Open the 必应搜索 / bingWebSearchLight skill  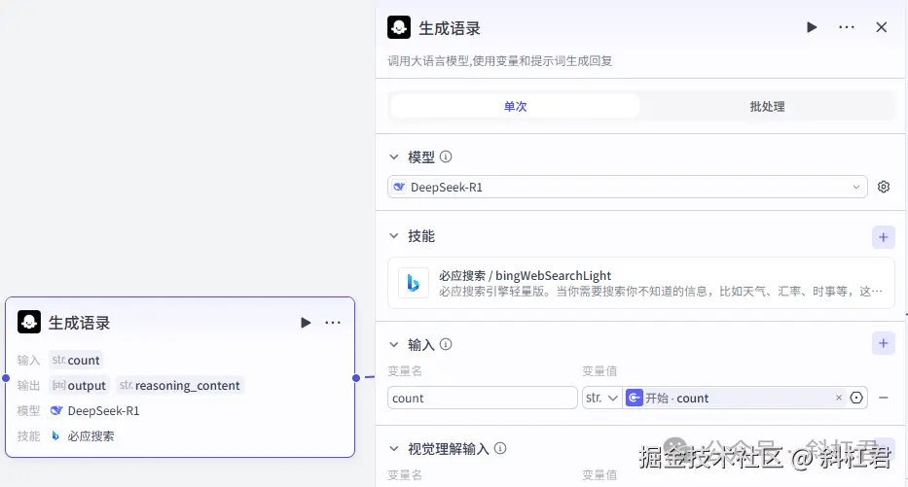coord(641,283)
